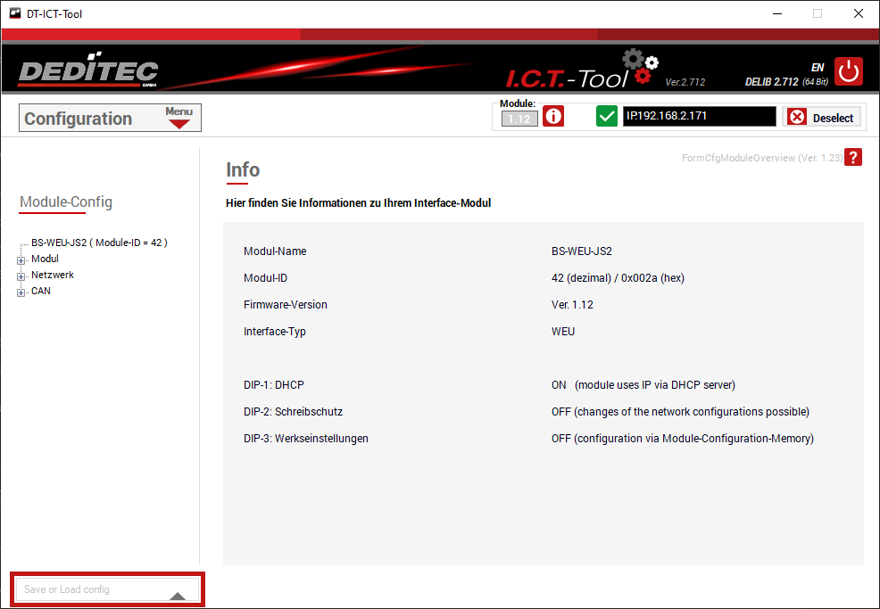
Task: Click the green checkmark connection icon
Action: [x=607, y=117]
